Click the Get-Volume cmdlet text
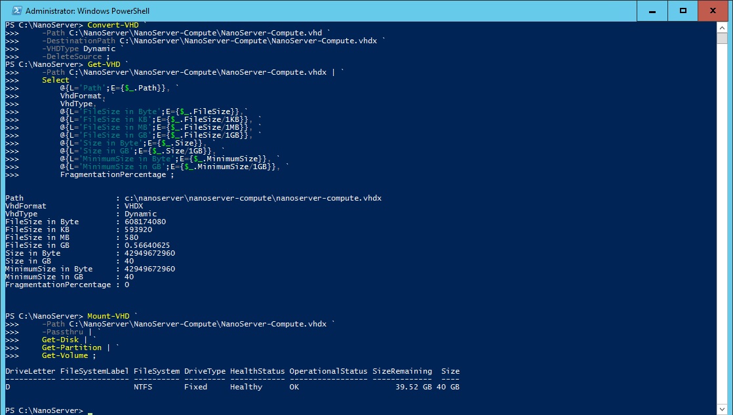The height and width of the screenshot is (415, 733). 65,355
